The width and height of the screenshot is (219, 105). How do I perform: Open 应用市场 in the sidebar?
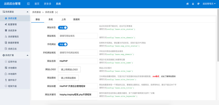12,62
